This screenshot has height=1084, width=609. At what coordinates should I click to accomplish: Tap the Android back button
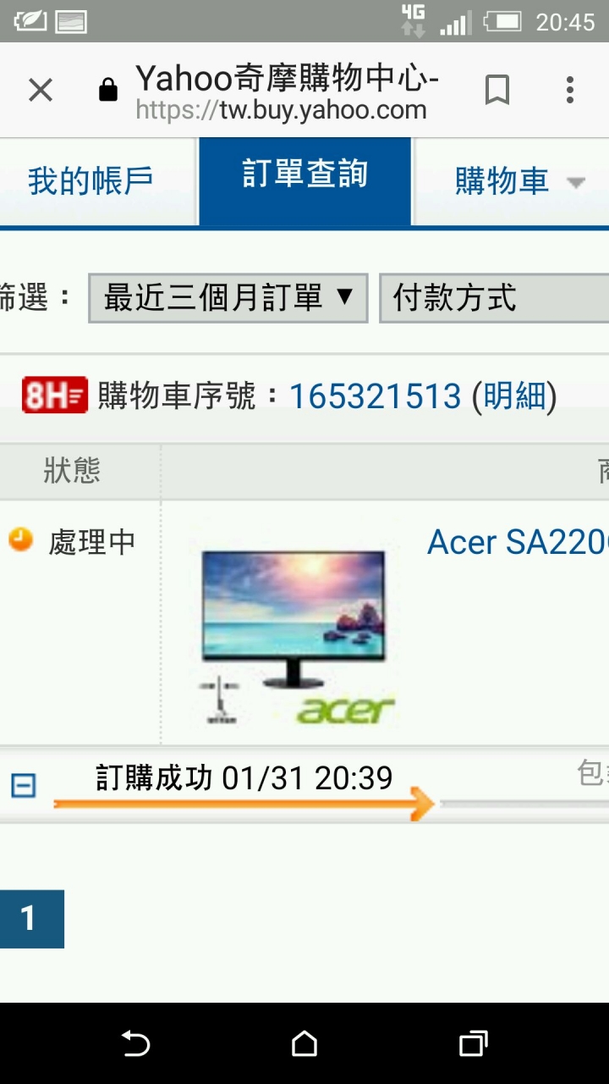(x=135, y=1043)
